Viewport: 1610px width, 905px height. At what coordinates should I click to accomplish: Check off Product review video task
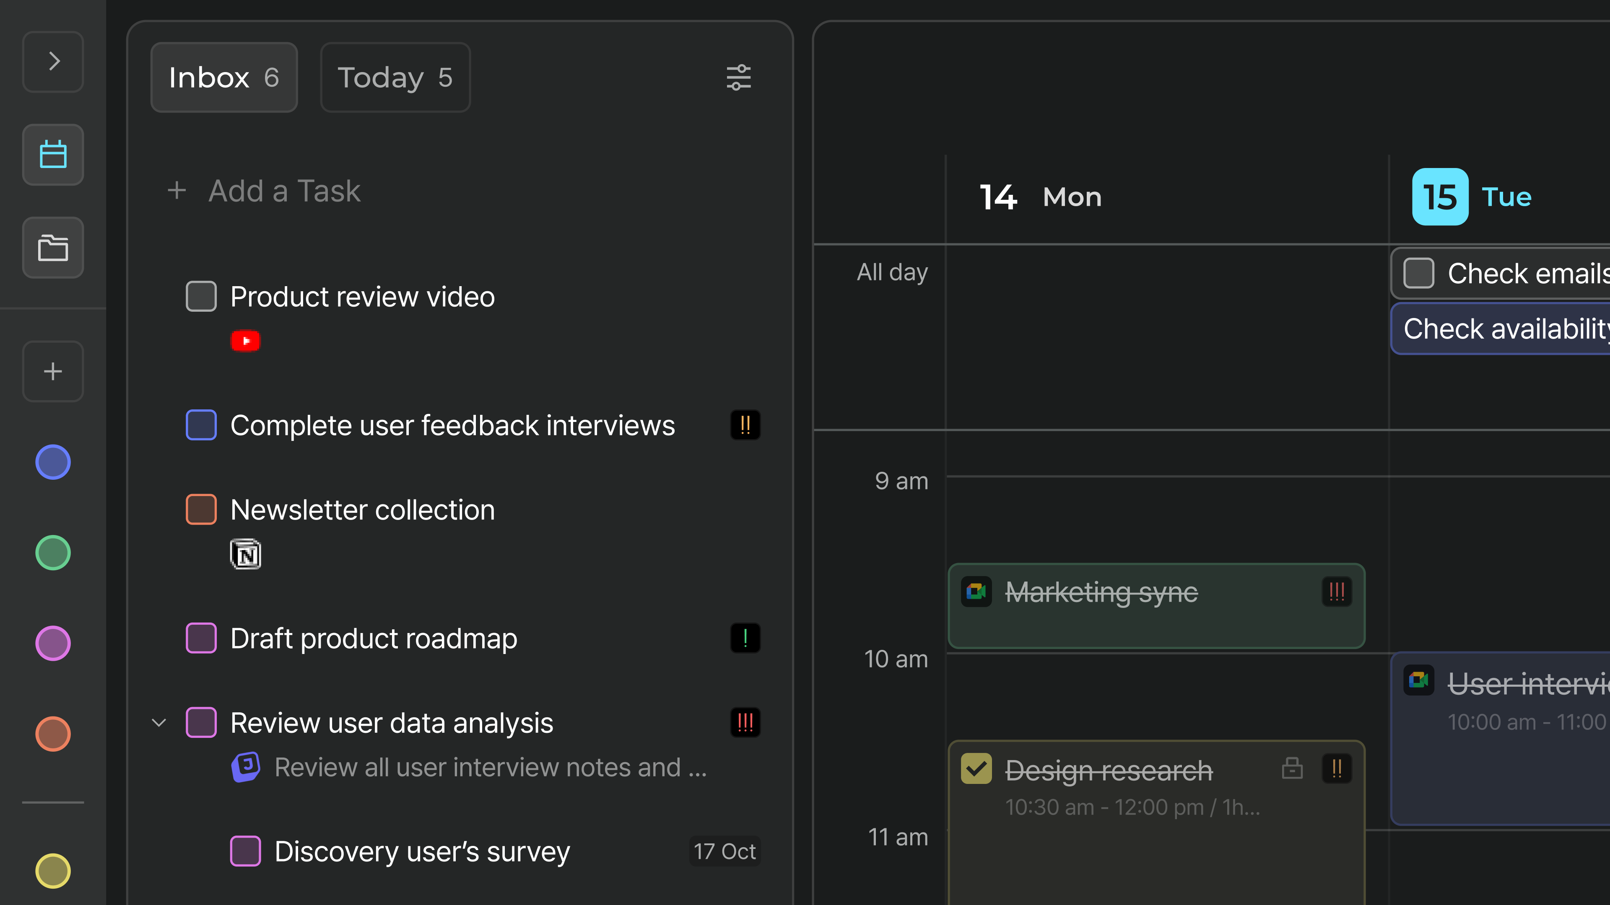coord(201,296)
